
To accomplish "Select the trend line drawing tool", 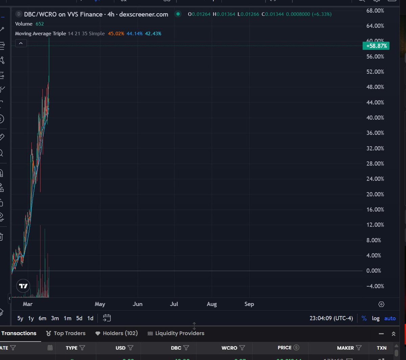I will 2,30.
